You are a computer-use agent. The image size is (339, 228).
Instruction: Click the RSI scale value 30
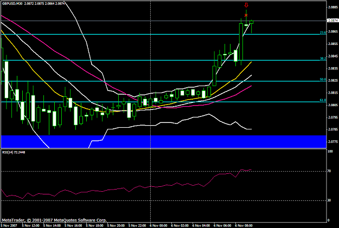click(329, 200)
